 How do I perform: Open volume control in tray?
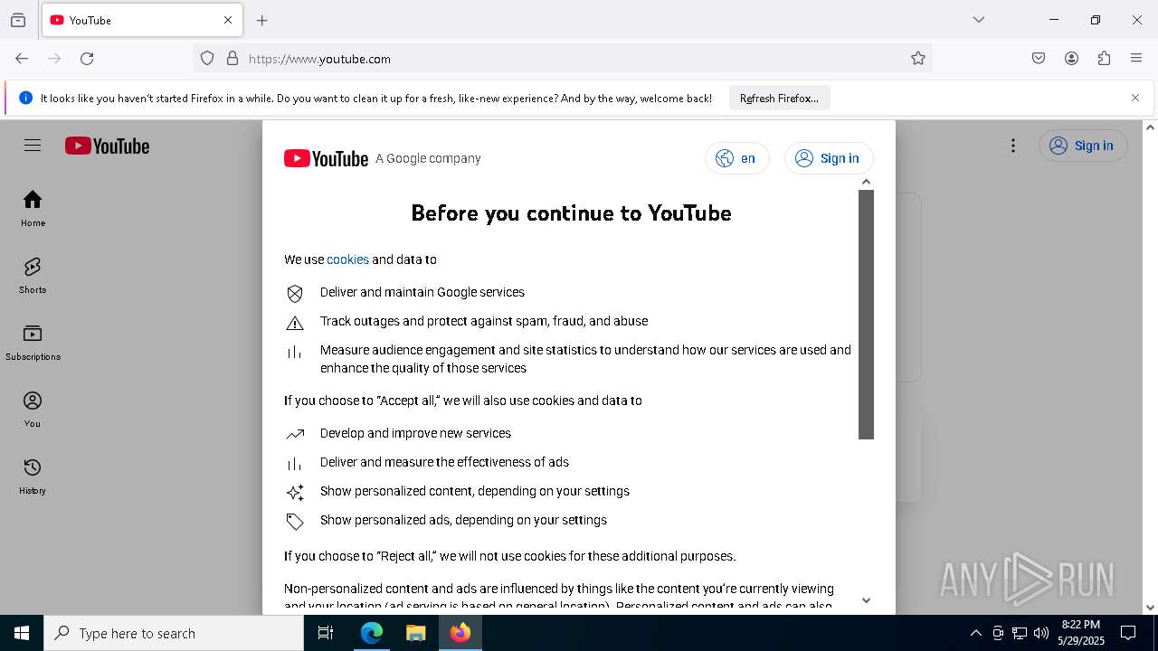click(1041, 633)
